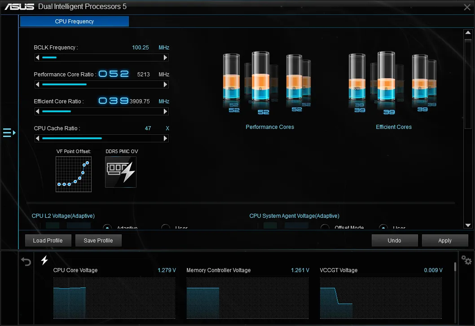Click the scroll up arrow of the main panel
This screenshot has width=475, height=326.
coord(468,32)
